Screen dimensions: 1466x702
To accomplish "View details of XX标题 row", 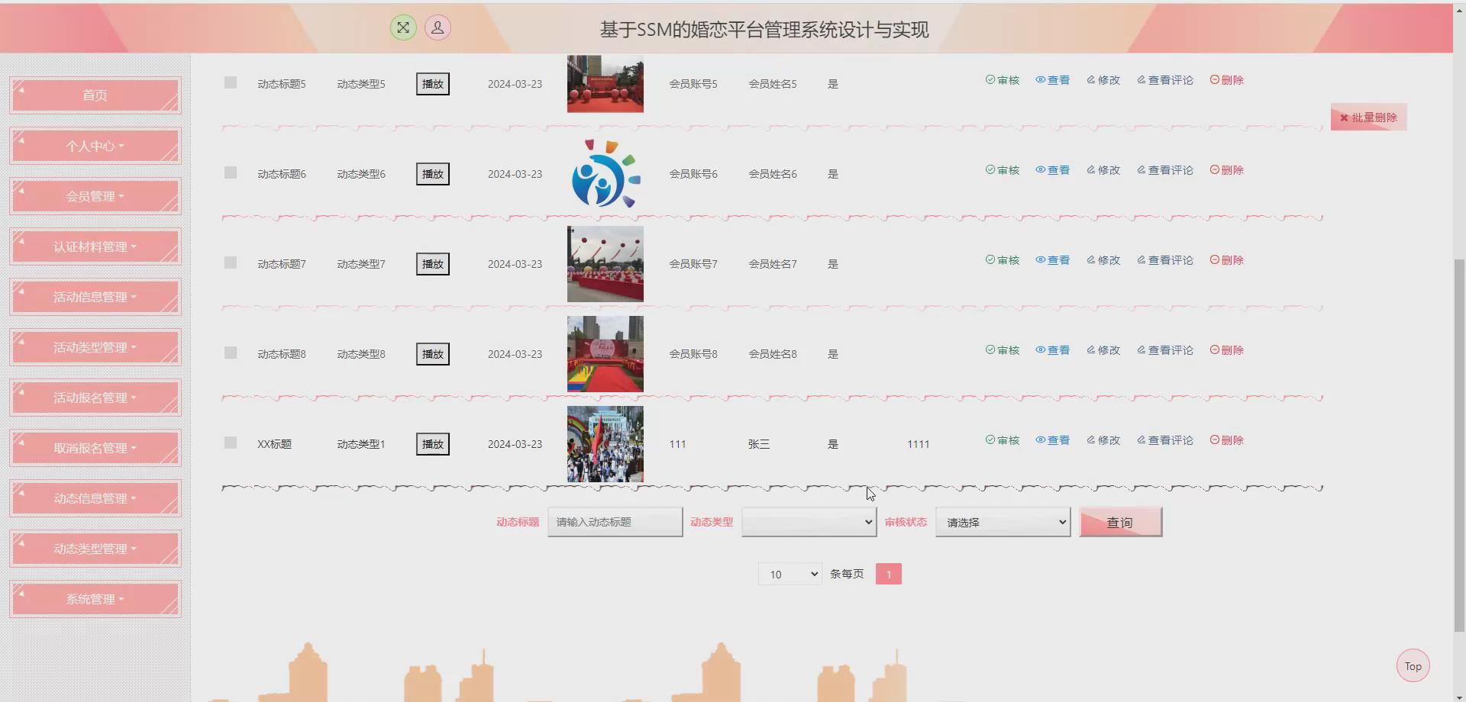I will [x=1053, y=440].
